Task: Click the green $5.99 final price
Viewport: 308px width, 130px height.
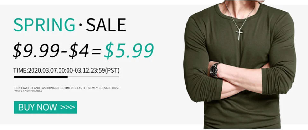Action: [x=129, y=50]
